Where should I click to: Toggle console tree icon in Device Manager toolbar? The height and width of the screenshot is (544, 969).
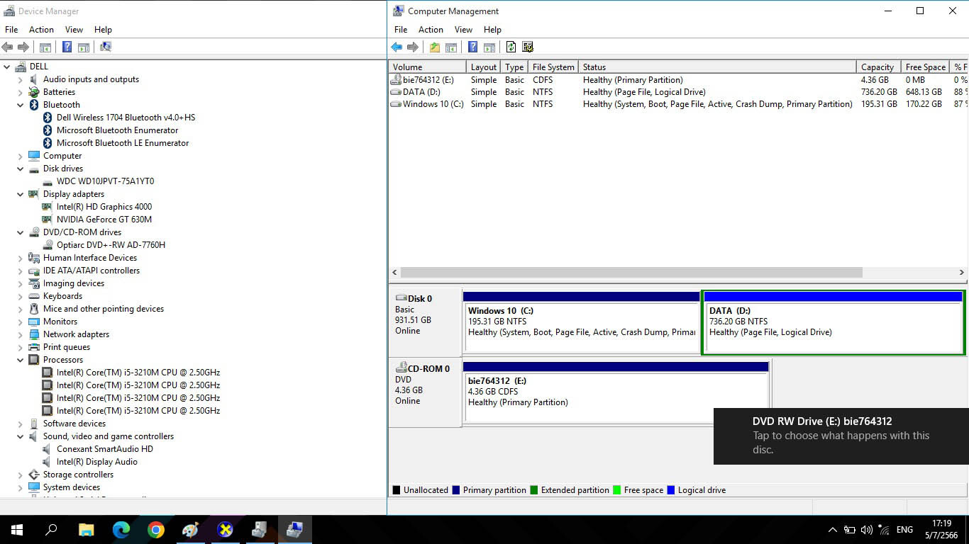(45, 47)
